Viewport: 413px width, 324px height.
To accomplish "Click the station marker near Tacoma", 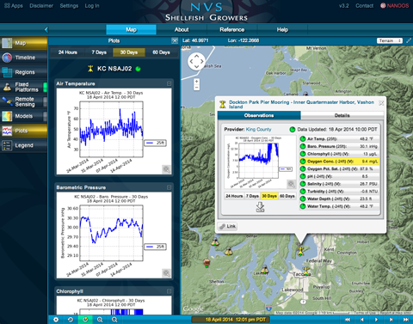I will [x=306, y=271].
